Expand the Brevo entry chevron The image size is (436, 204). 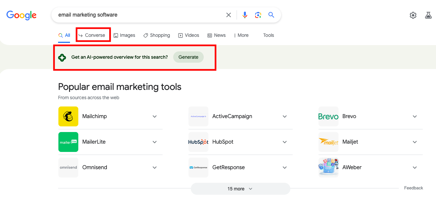tap(415, 116)
